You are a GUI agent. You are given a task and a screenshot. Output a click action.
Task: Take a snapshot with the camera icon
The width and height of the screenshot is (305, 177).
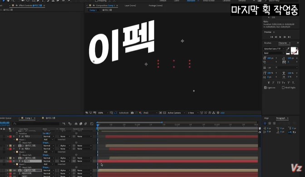(132, 113)
